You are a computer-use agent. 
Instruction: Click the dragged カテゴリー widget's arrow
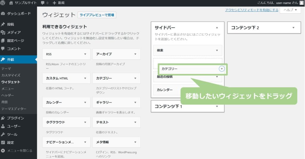pos(221,69)
